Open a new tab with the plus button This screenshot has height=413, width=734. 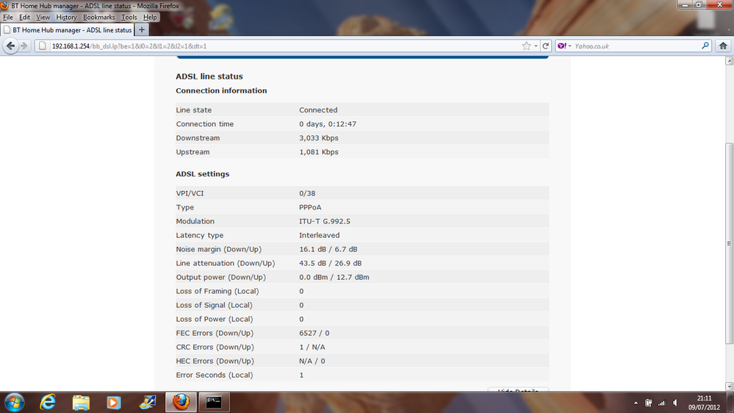pyautogui.click(x=142, y=30)
